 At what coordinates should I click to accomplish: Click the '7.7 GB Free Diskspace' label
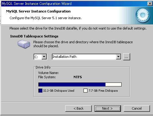[103, 90]
